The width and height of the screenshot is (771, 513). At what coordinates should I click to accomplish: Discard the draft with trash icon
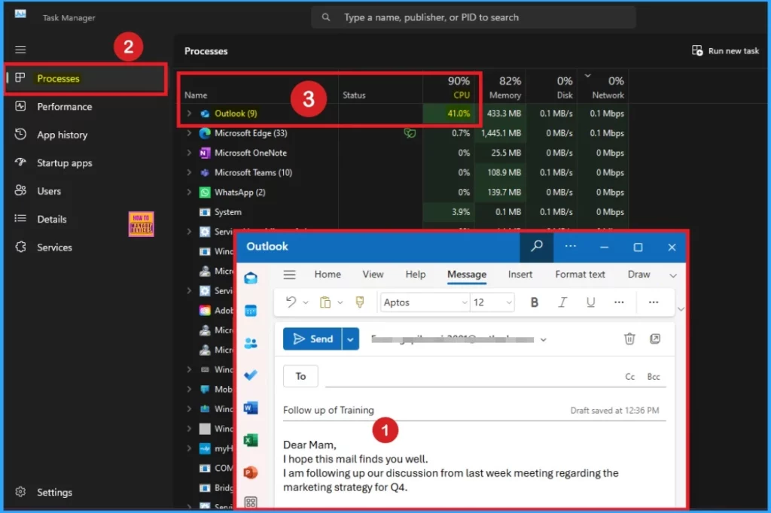click(629, 338)
